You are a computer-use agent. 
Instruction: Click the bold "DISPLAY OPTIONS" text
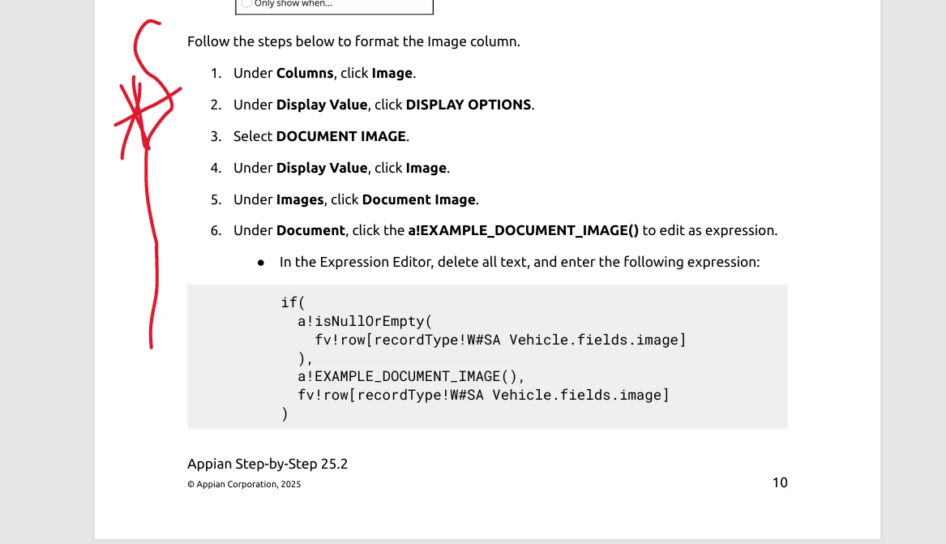469,105
